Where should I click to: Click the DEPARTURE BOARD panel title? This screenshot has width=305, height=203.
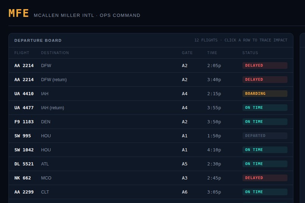point(38,40)
